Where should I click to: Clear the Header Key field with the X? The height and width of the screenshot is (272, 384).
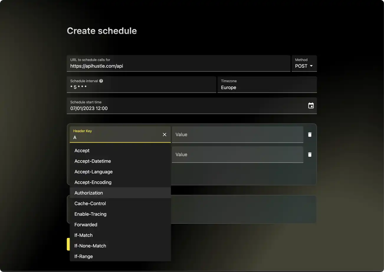[x=164, y=134]
